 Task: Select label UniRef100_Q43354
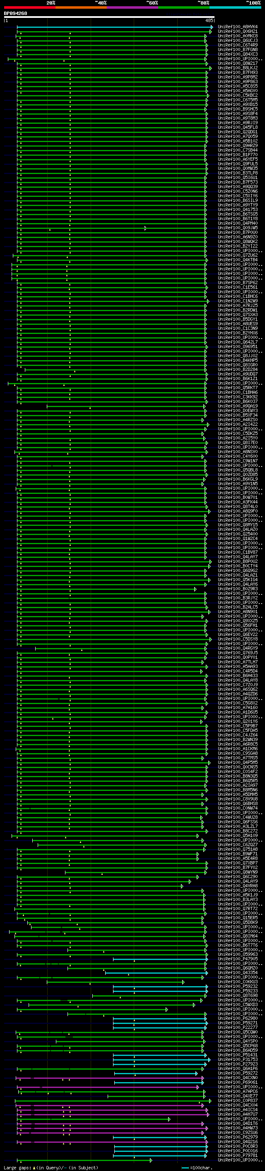[238, 972]
